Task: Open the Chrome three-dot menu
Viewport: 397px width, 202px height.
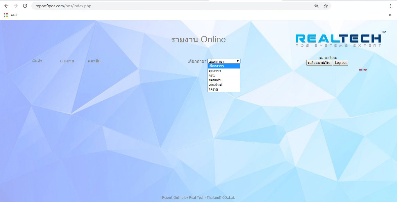Action: pyautogui.click(x=391, y=6)
